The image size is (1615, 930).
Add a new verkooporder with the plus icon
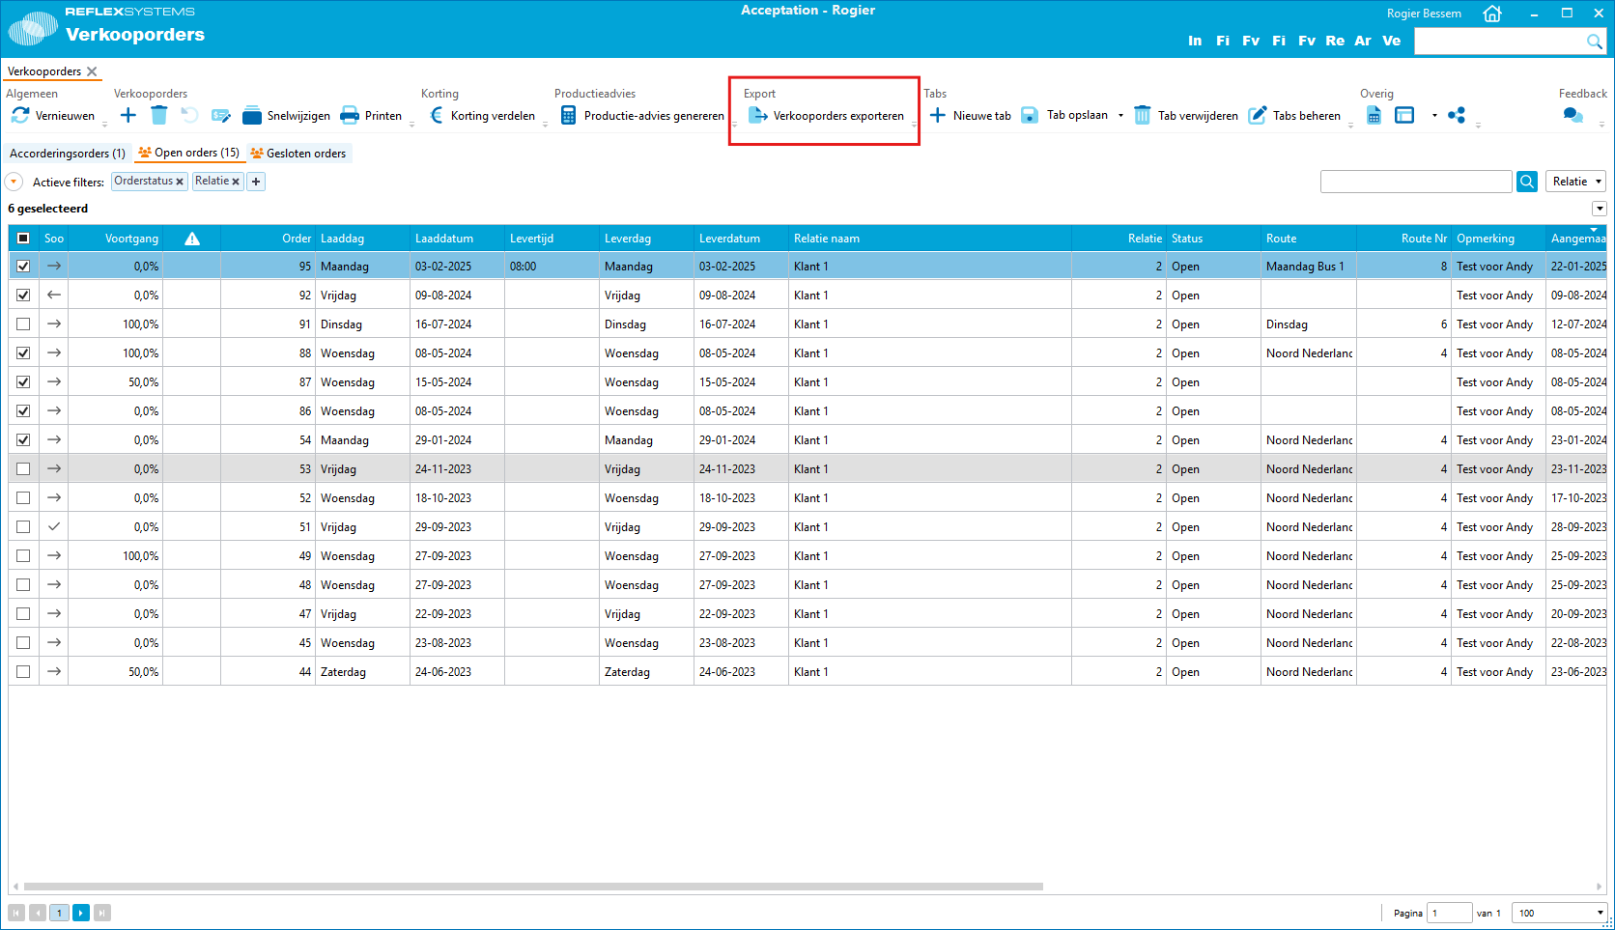point(128,116)
